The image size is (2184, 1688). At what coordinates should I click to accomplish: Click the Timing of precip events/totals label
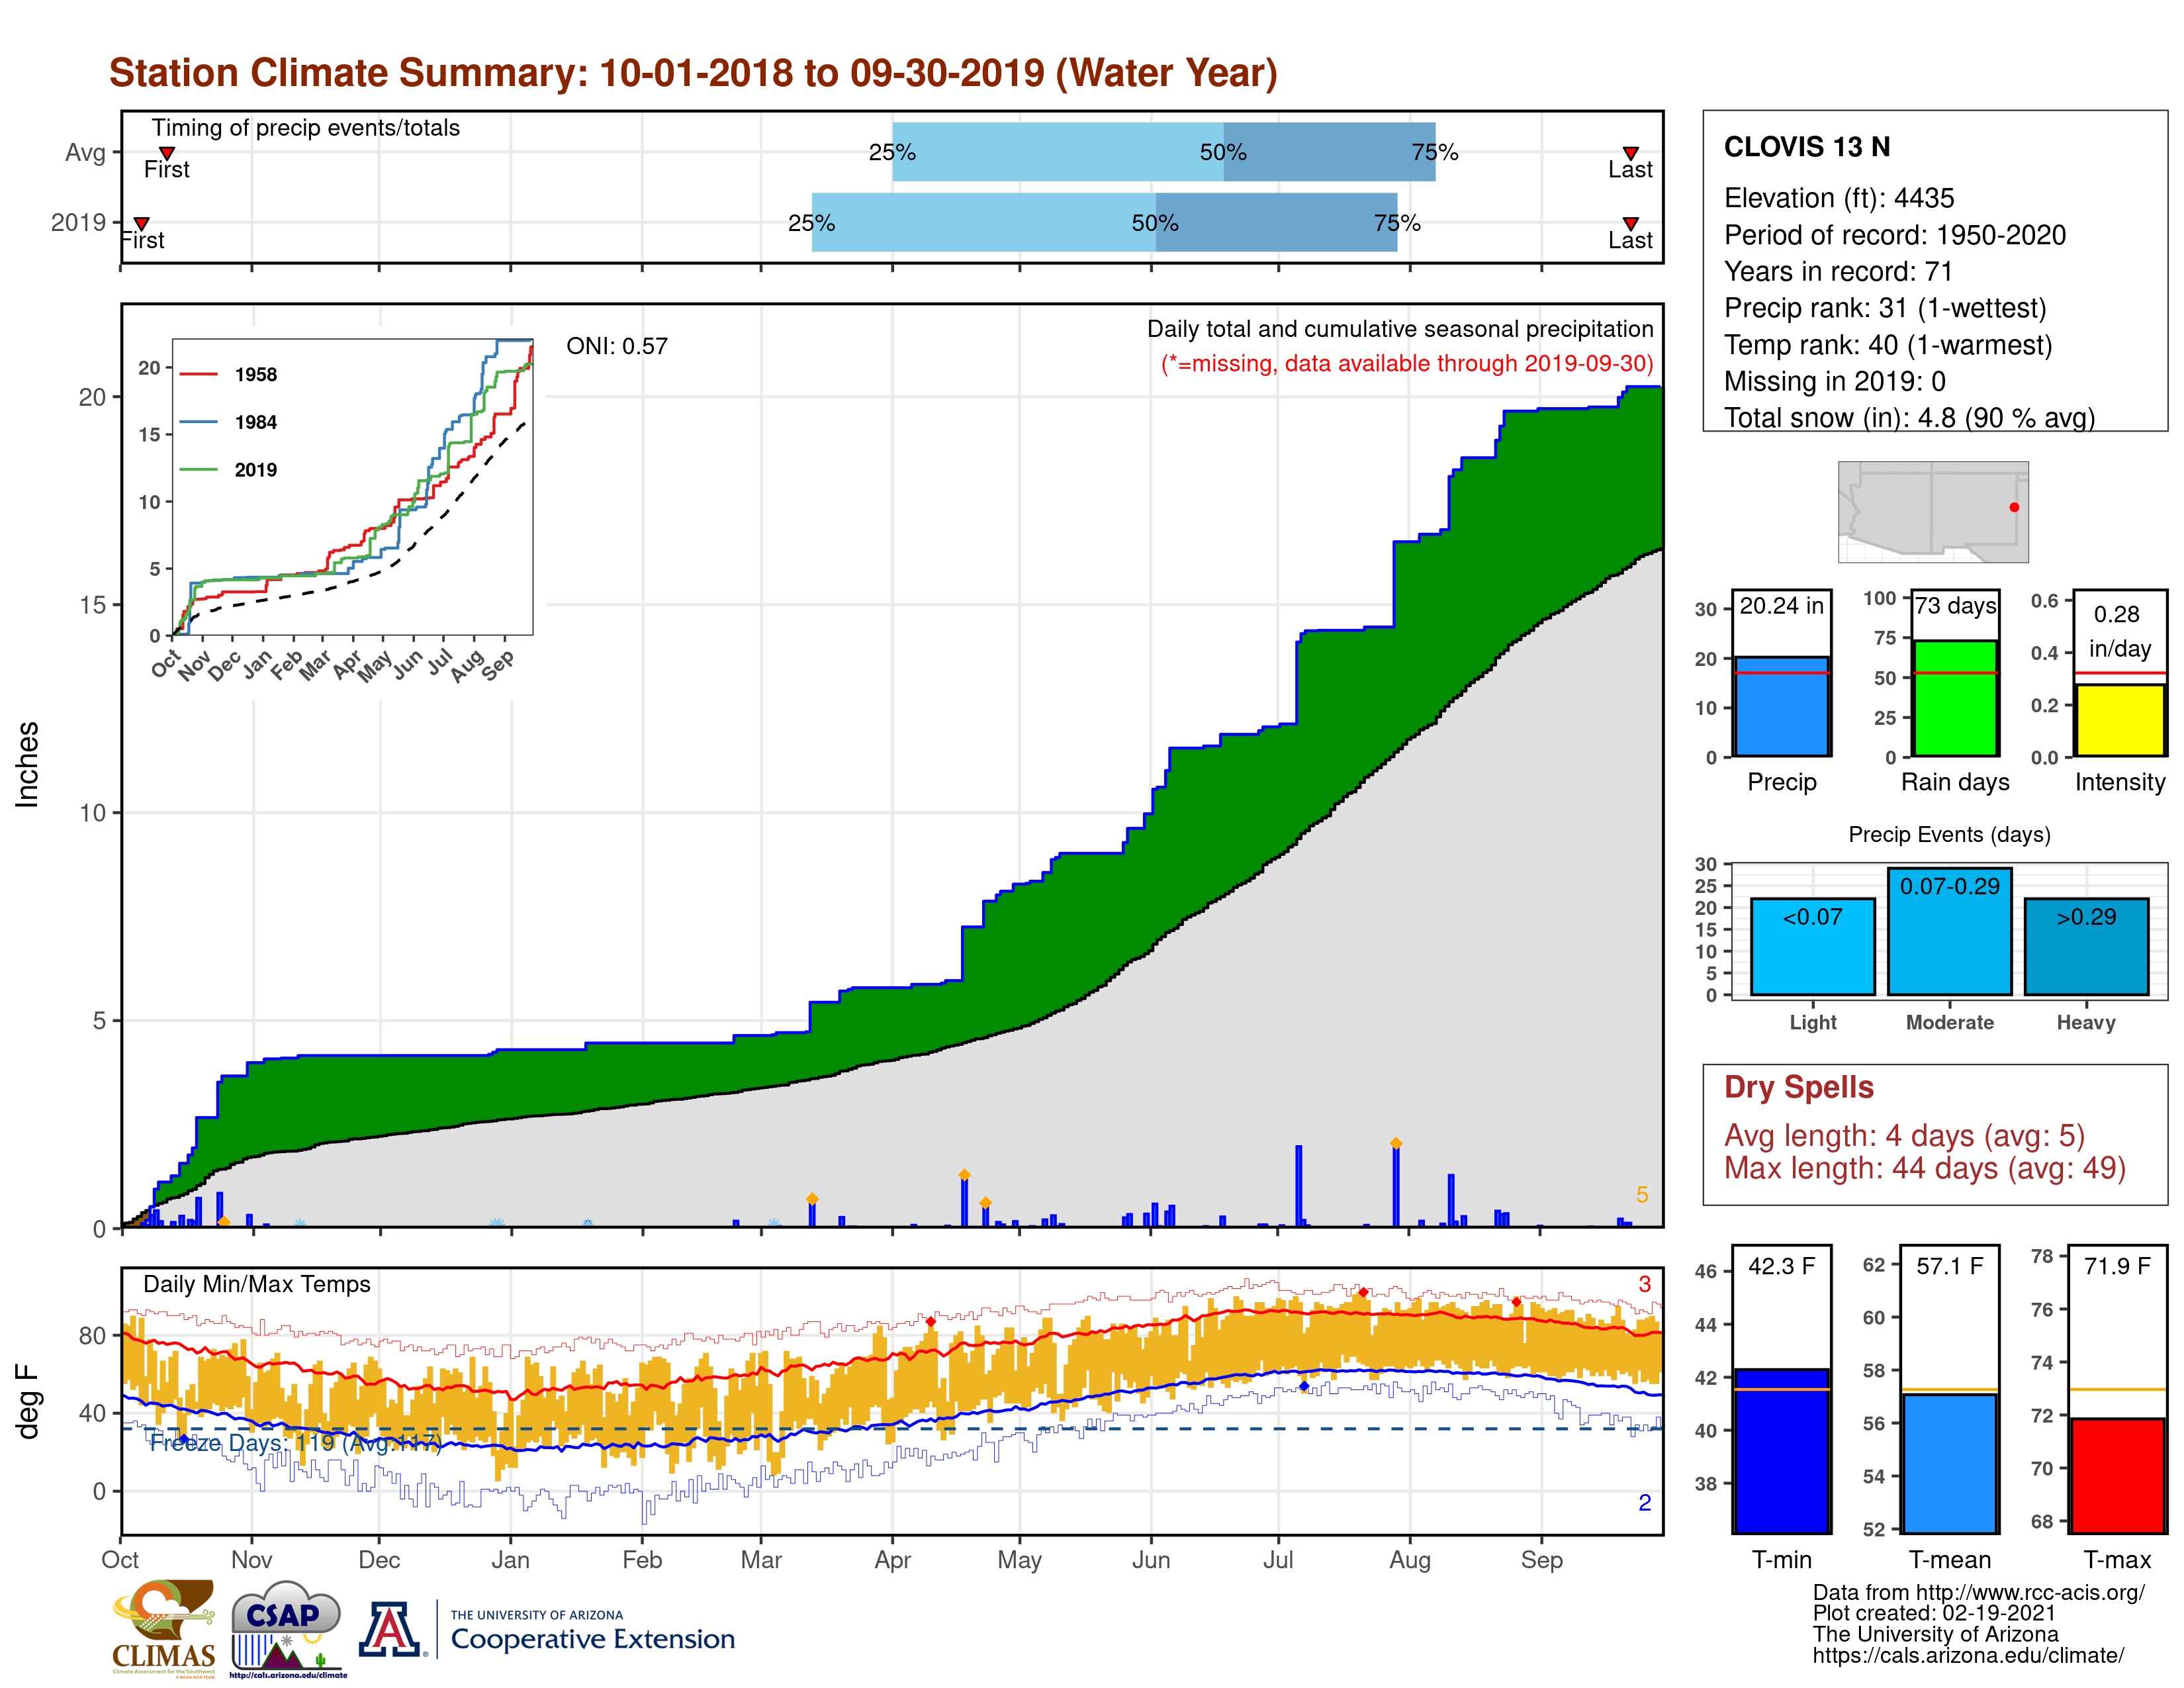(x=305, y=128)
